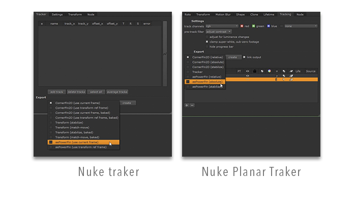
Task: Expand the pre-track filter adjust contrast dropdown
Action: click(219, 32)
